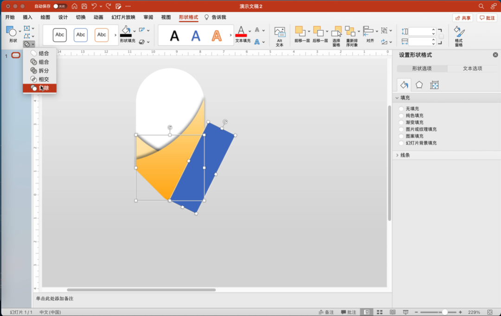Switch to Fill & Line icon tab
Viewport: 501px width, 316px height.
(x=404, y=85)
